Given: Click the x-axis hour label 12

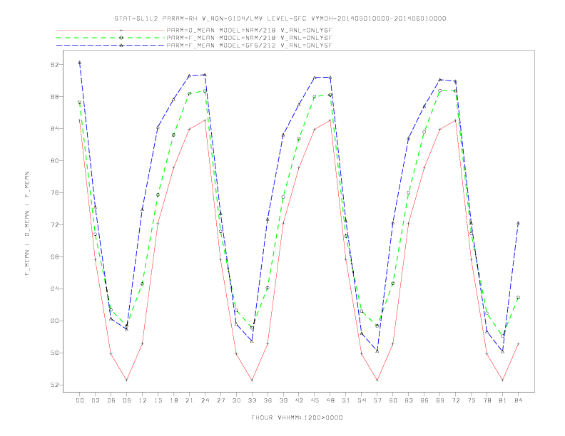Looking at the screenshot, I should 143,400.
